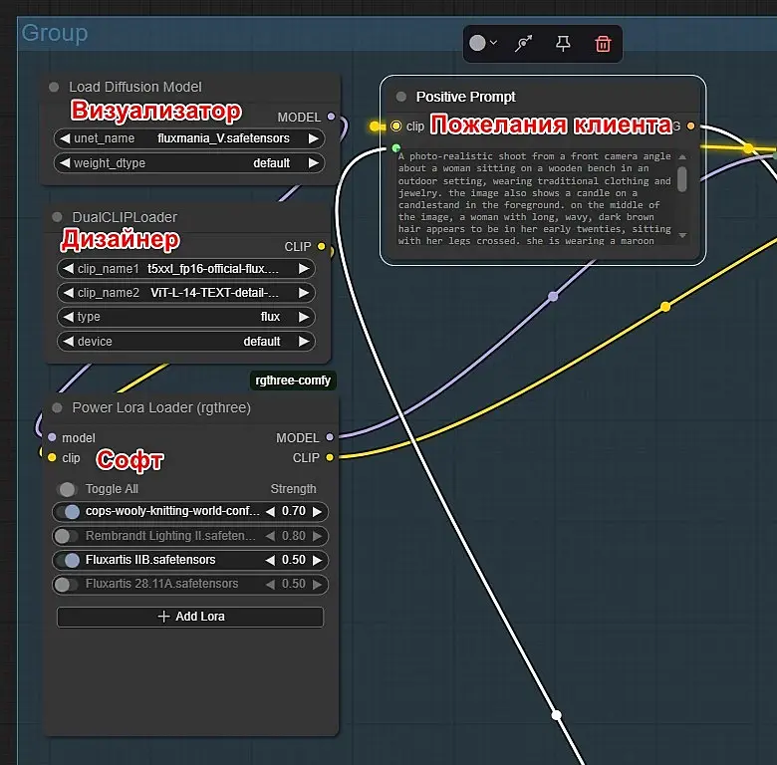The image size is (777, 765).
Task: Click clip input socket on Power Lora Loader
Action: point(52,457)
